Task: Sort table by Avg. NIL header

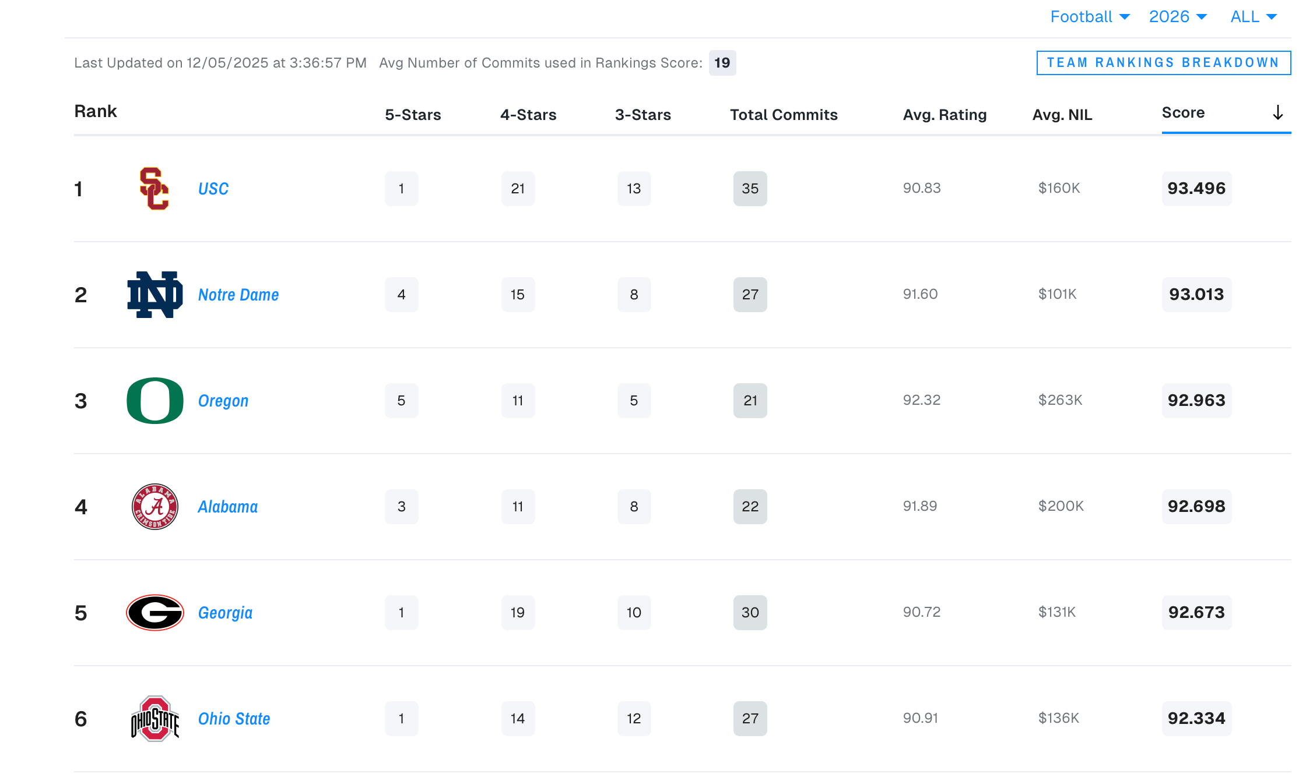Action: pyautogui.click(x=1062, y=115)
